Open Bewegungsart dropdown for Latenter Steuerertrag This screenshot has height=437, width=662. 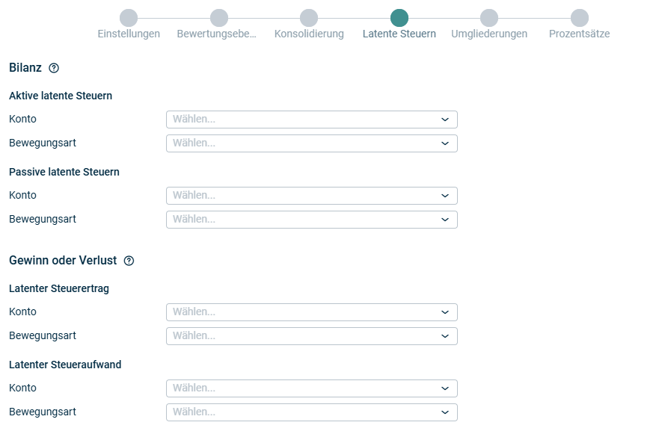tap(311, 336)
